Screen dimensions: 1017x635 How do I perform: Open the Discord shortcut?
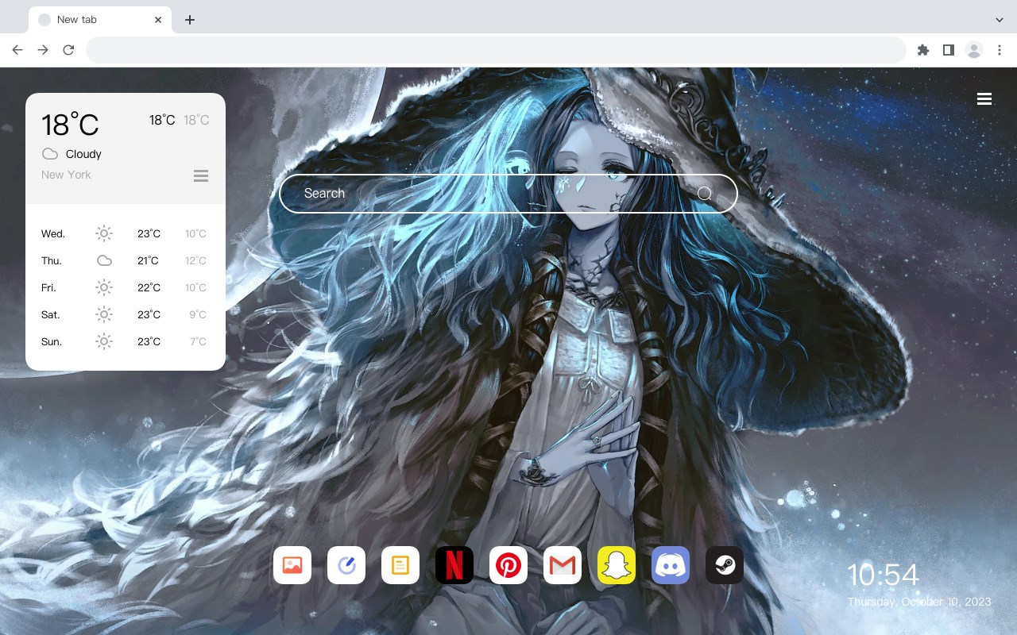tap(671, 565)
